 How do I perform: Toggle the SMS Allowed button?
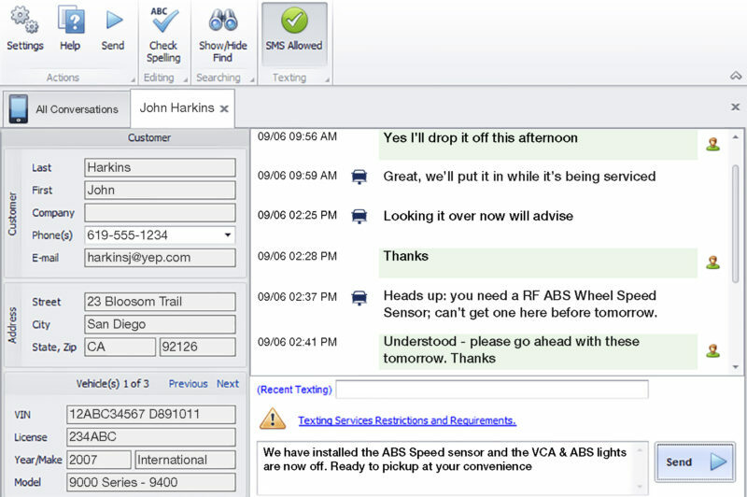[x=294, y=35]
